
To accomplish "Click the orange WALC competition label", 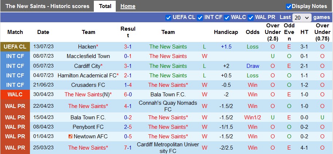I will click(15, 95).
